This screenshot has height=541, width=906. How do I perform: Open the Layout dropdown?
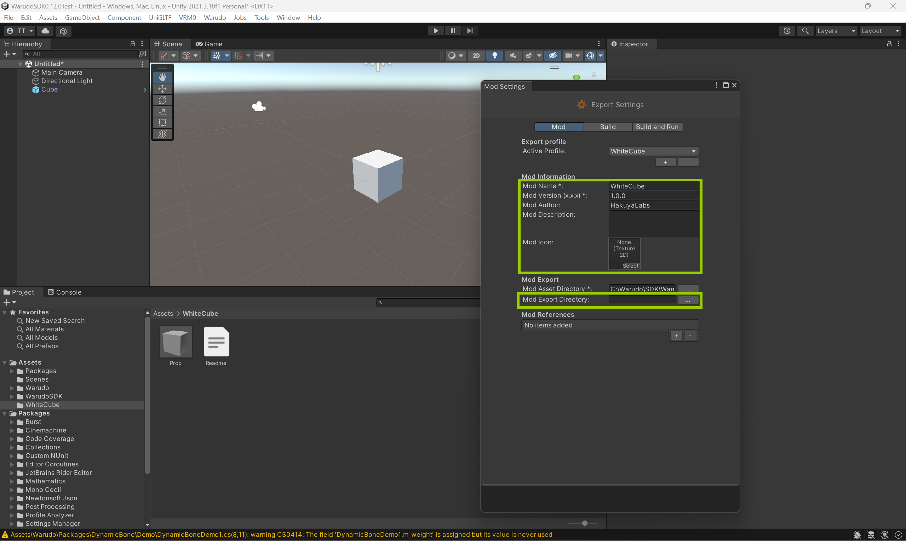pyautogui.click(x=880, y=31)
